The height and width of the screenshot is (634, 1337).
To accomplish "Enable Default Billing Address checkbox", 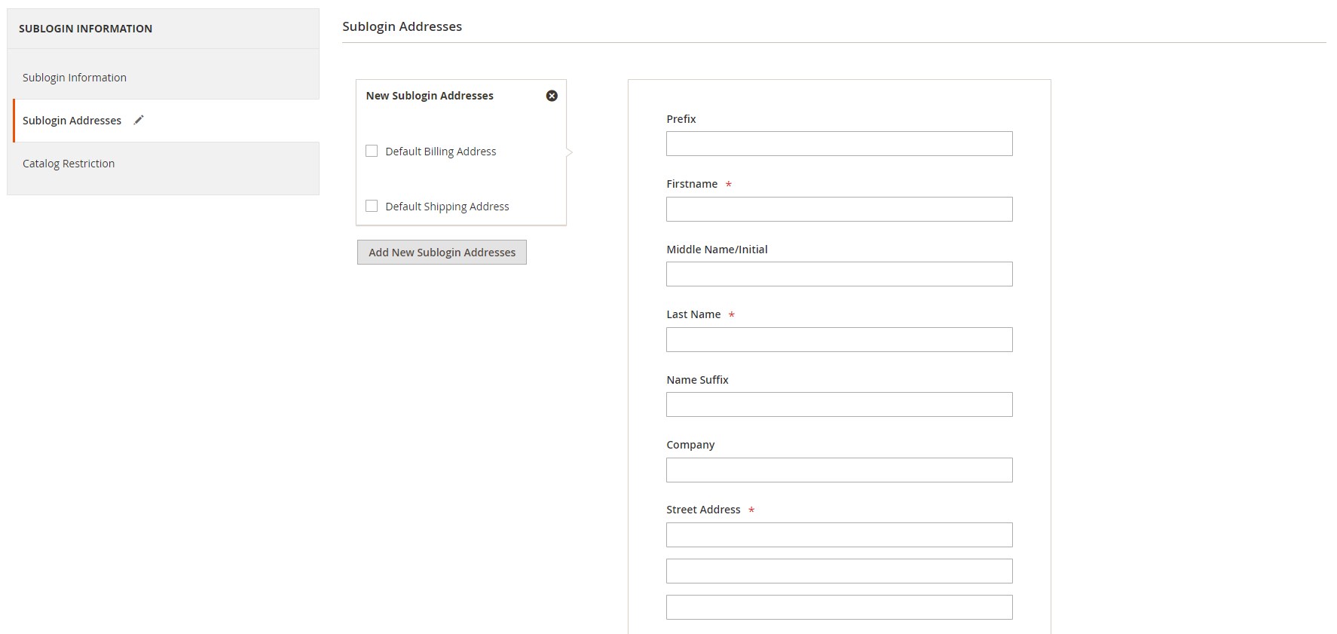I will 372,151.
